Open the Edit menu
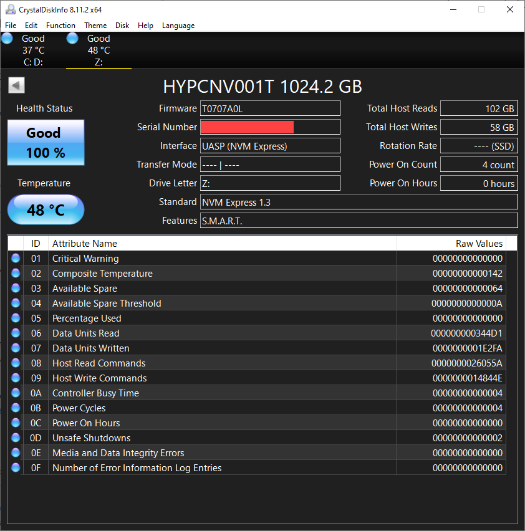Screen dimensions: 525x531 click(31, 26)
